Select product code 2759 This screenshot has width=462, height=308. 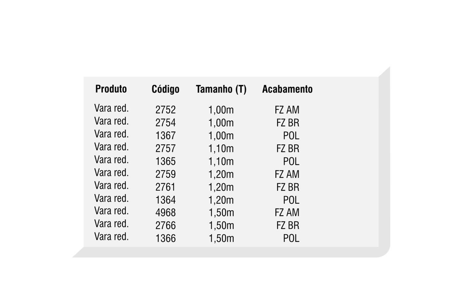[x=165, y=174]
